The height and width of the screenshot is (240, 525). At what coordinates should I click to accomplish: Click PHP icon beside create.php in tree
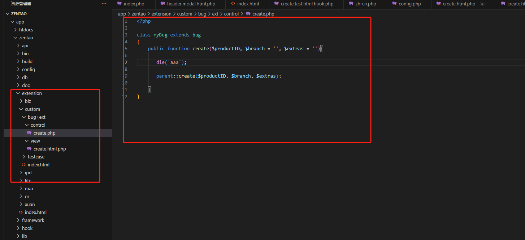point(29,133)
